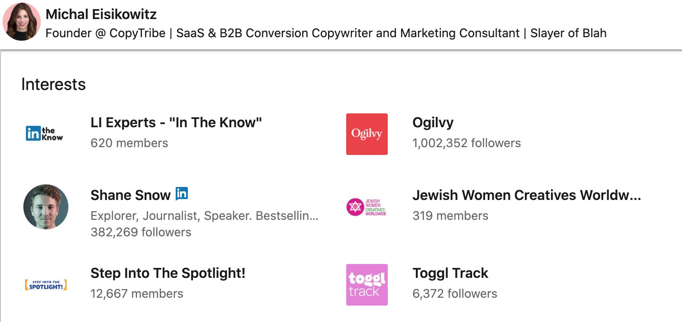
Task: Click 382,269 followers under Shane Snow
Action: point(141,232)
